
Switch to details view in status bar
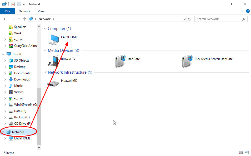(x=241, y=152)
